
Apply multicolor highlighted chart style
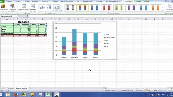click(x=82, y=8)
